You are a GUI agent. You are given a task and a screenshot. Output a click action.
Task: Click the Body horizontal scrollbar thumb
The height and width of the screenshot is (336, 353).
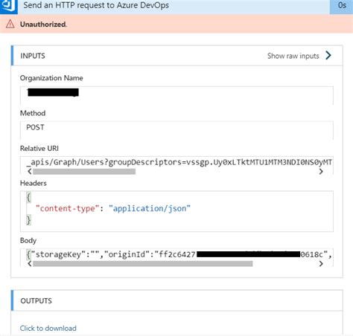tap(143, 264)
